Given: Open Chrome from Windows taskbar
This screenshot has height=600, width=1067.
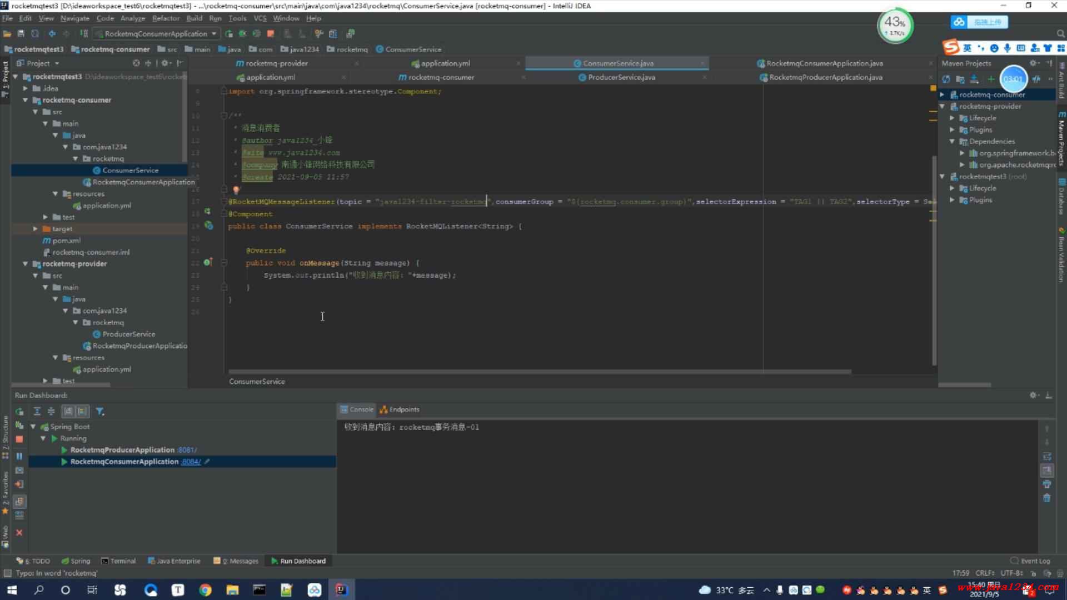Looking at the screenshot, I should tap(205, 590).
